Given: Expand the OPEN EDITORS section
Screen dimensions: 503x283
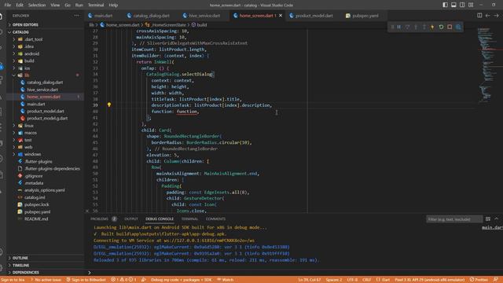Looking at the screenshot, I should pos(25,24).
